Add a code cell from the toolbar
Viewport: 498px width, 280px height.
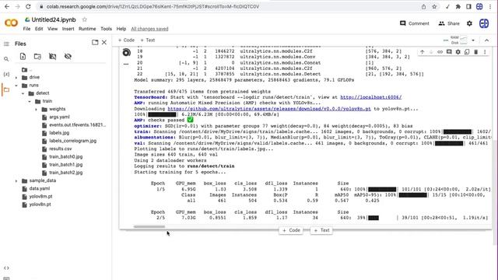click(x=126, y=40)
